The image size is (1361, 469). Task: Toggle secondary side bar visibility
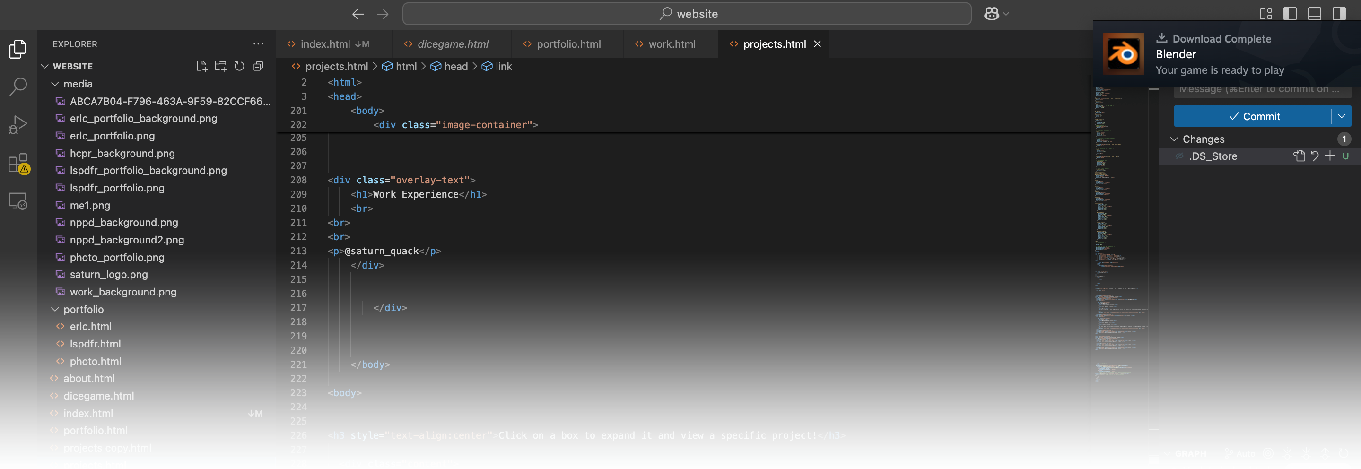pos(1339,14)
